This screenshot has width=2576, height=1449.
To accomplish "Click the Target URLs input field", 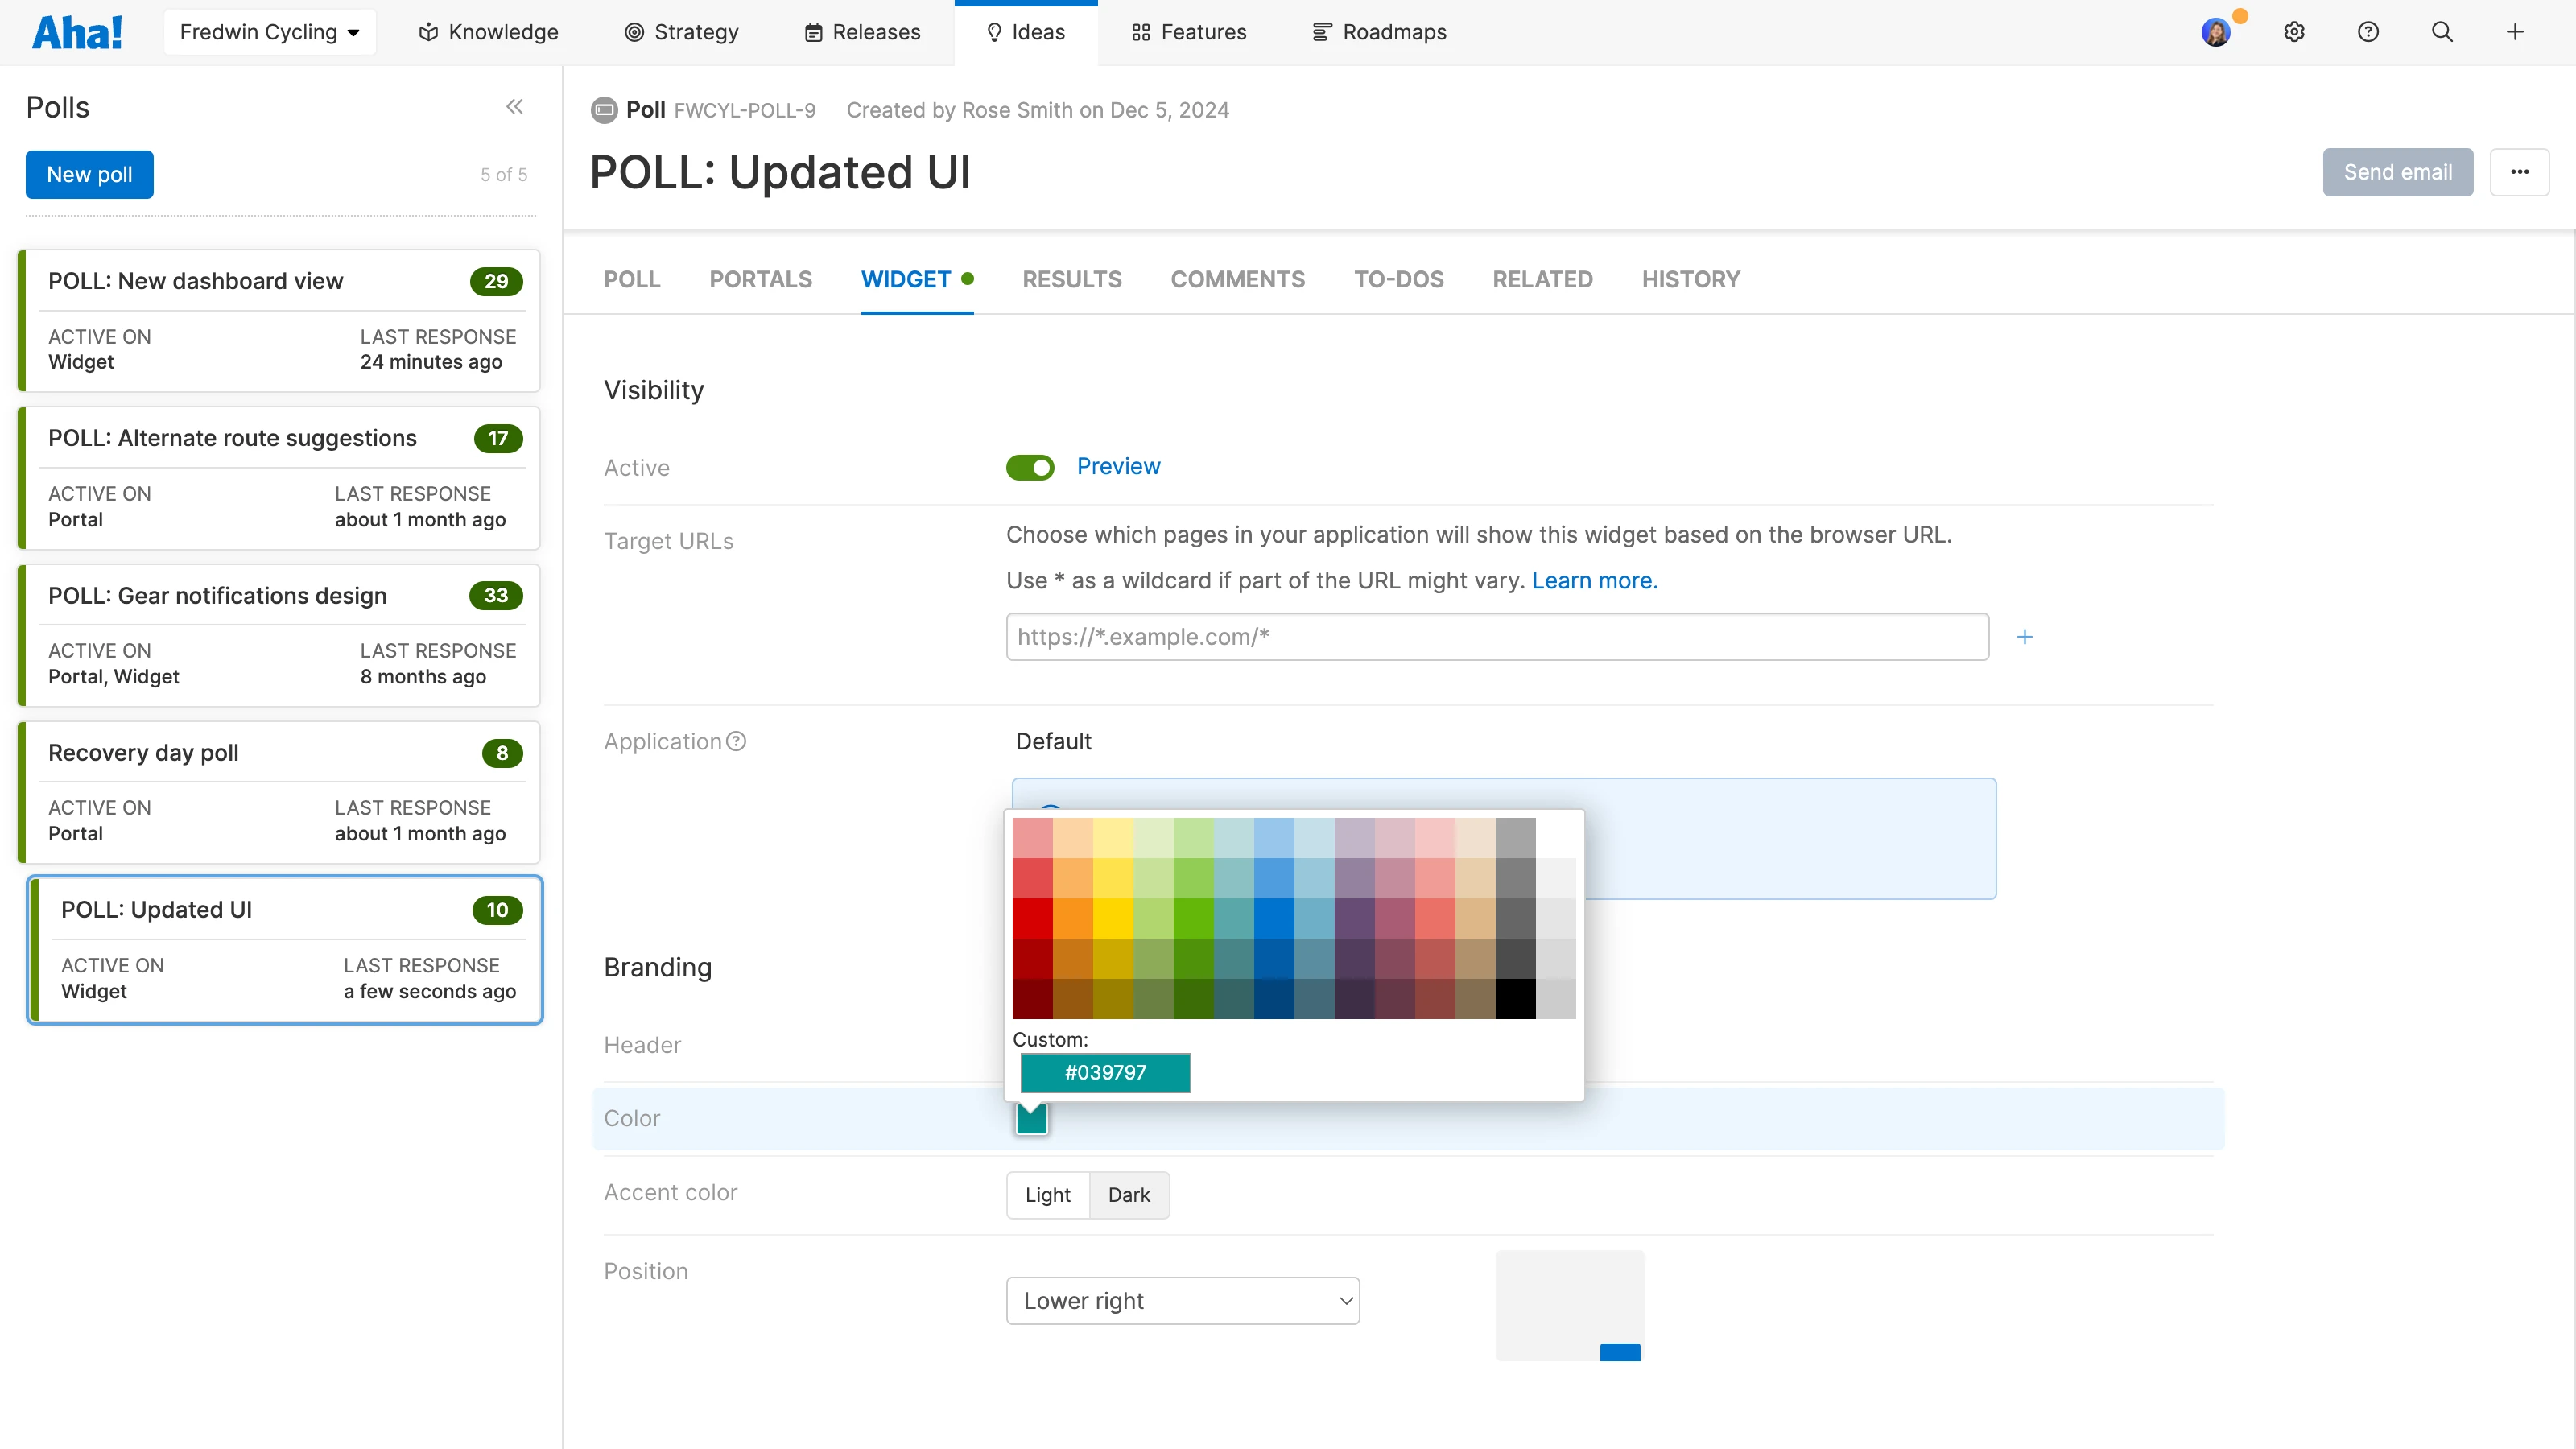I will coord(1496,637).
